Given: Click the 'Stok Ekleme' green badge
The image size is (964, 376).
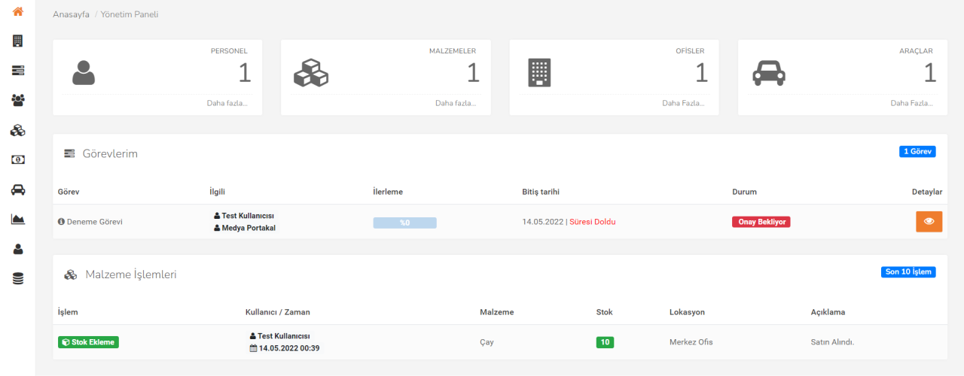Looking at the screenshot, I should click(x=88, y=342).
